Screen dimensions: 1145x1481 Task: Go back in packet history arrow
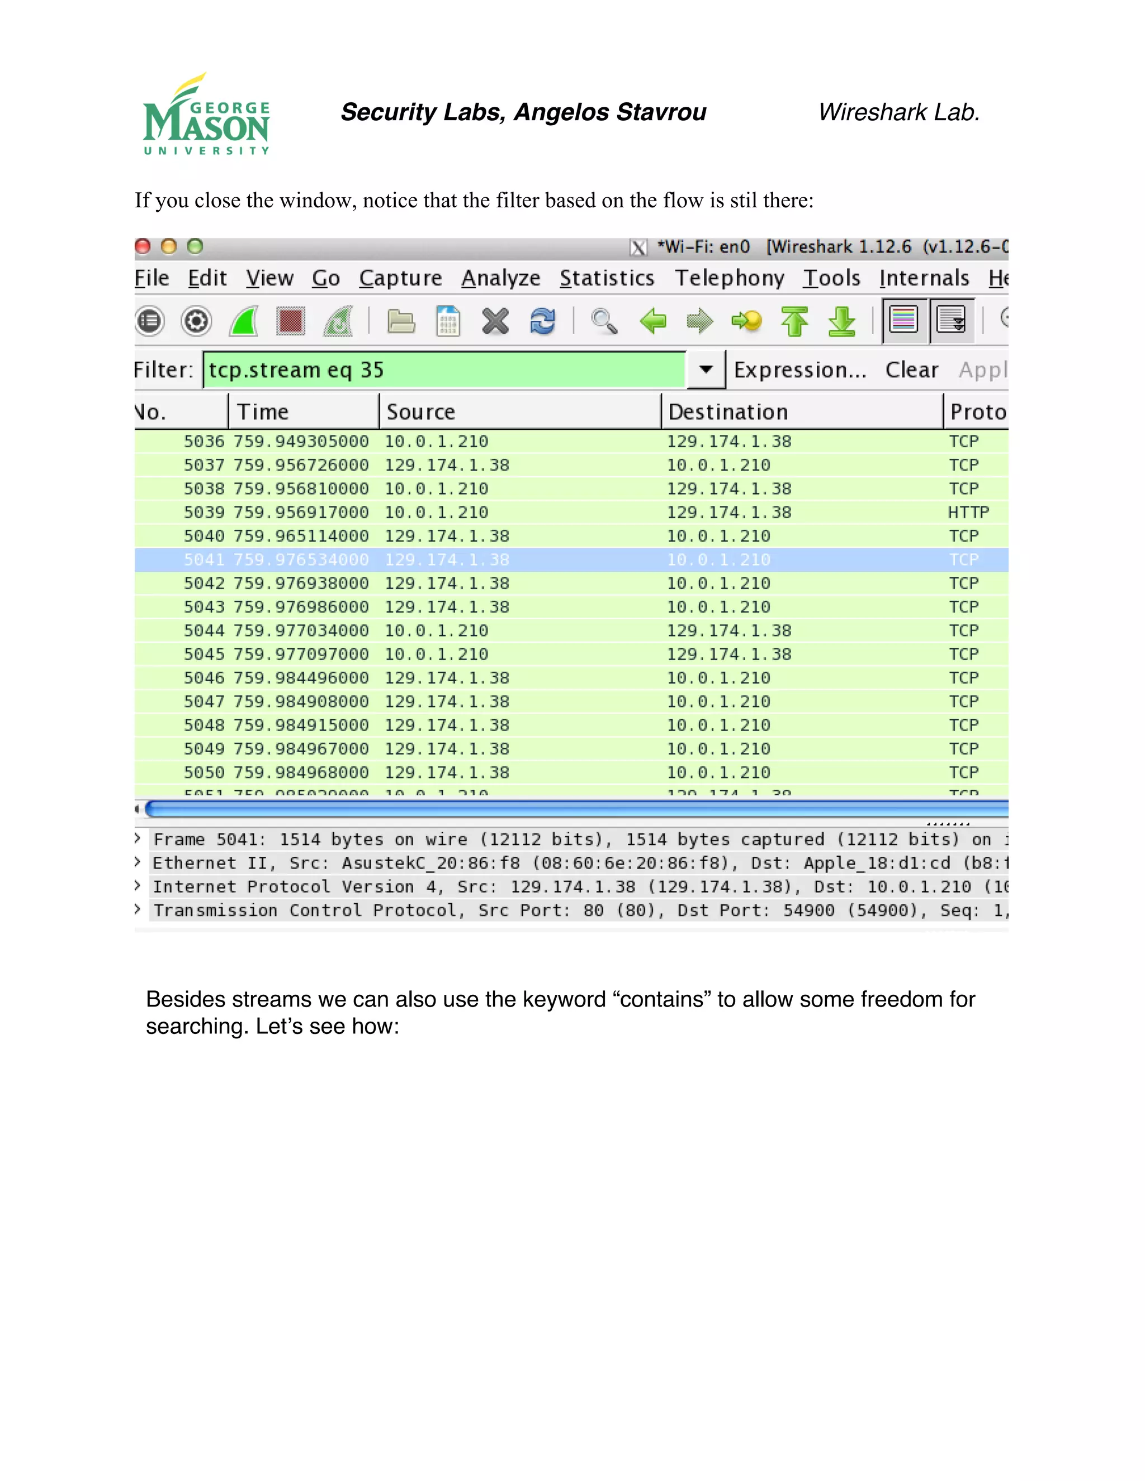tap(652, 321)
